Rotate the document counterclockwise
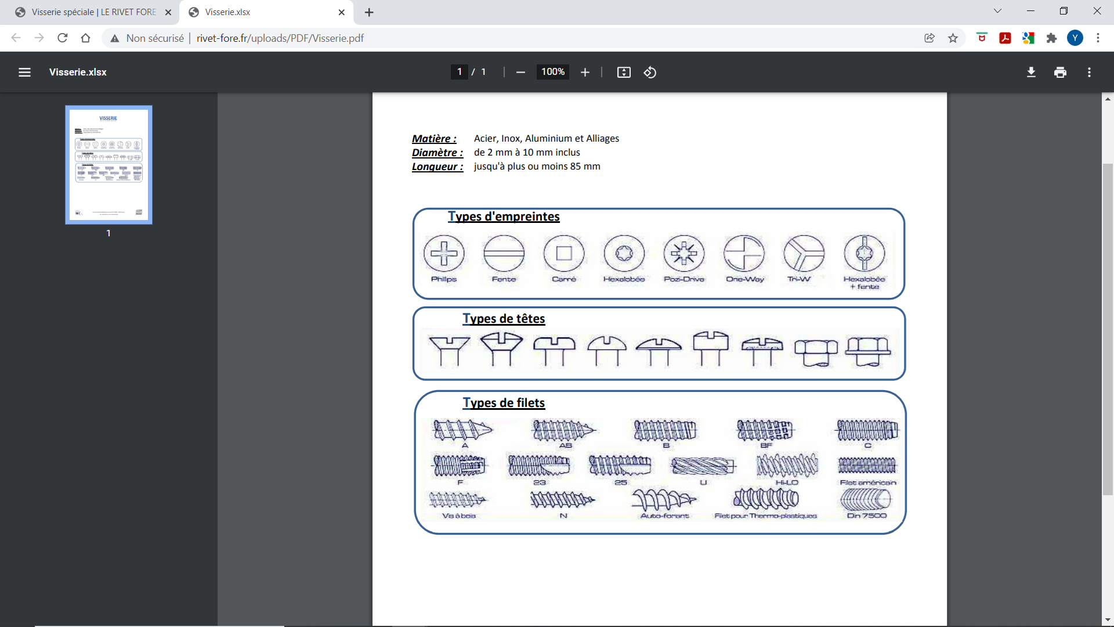 pos(650,72)
